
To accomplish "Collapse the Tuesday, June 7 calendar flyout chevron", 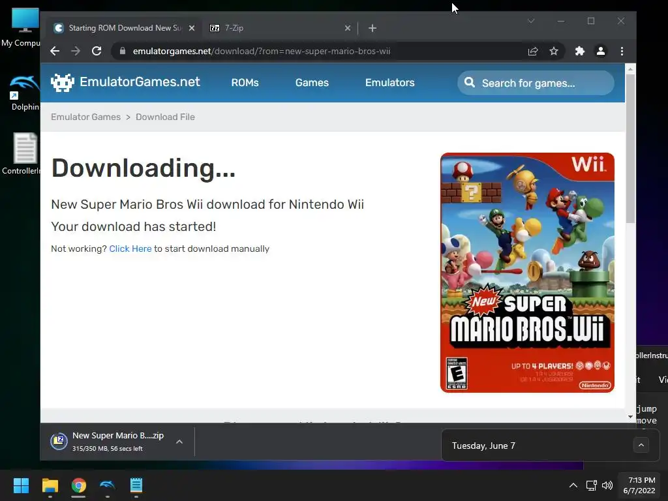I will (x=641, y=446).
